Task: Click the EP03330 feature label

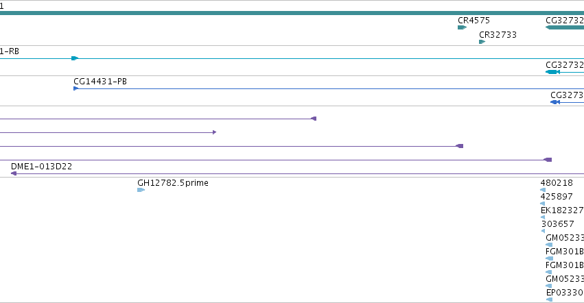Action: 565,293
